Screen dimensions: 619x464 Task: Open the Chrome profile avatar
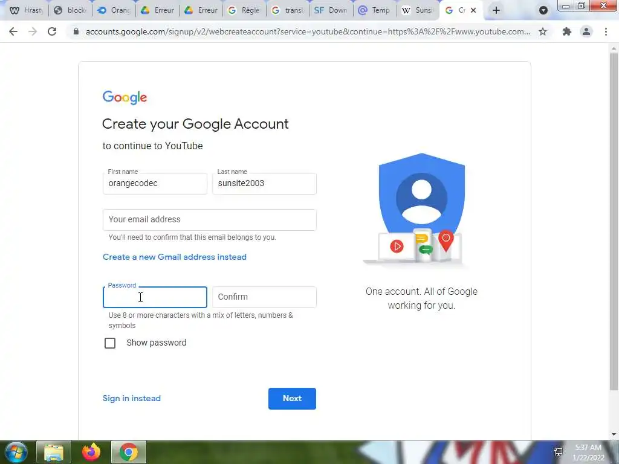coord(586,31)
